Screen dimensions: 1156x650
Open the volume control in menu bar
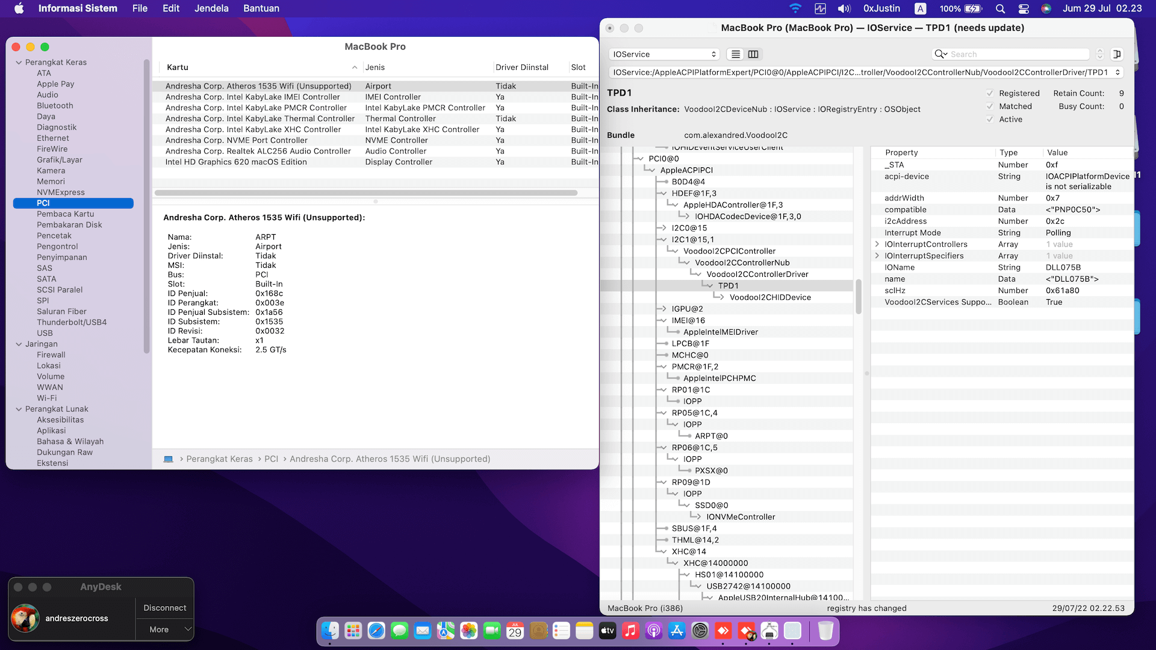point(844,8)
